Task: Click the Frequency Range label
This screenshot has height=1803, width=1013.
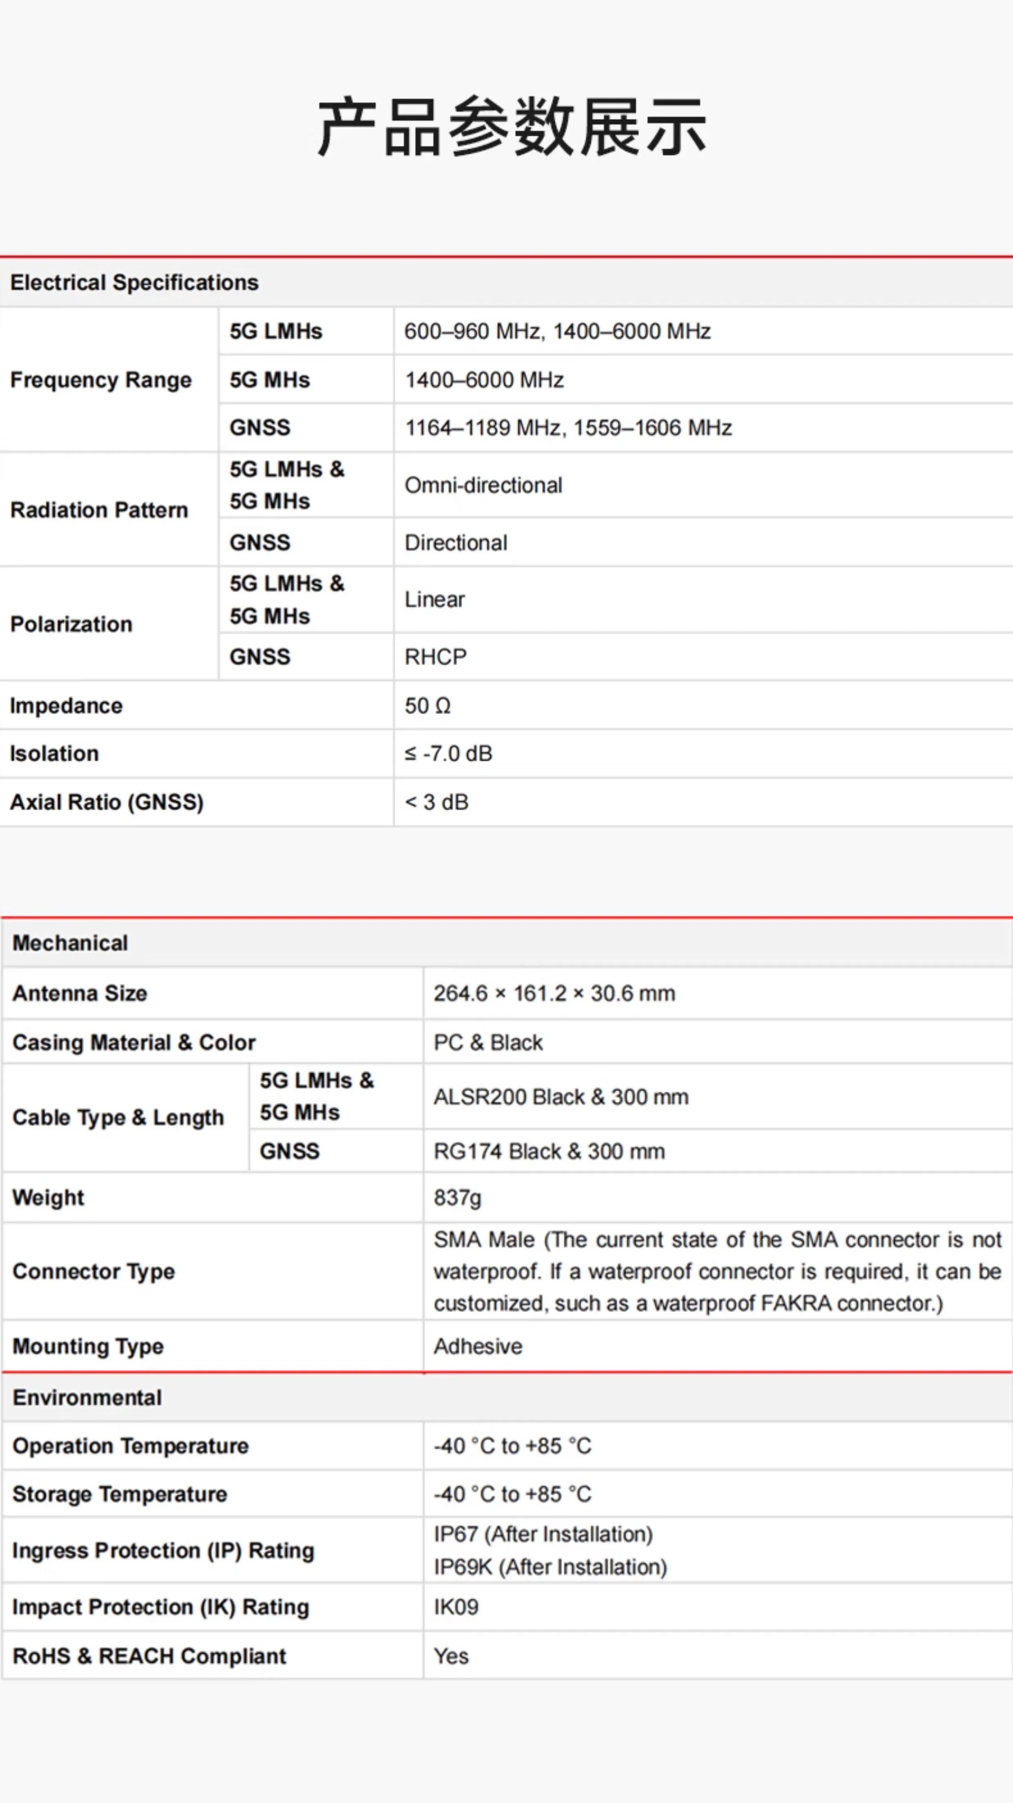Action: click(101, 380)
